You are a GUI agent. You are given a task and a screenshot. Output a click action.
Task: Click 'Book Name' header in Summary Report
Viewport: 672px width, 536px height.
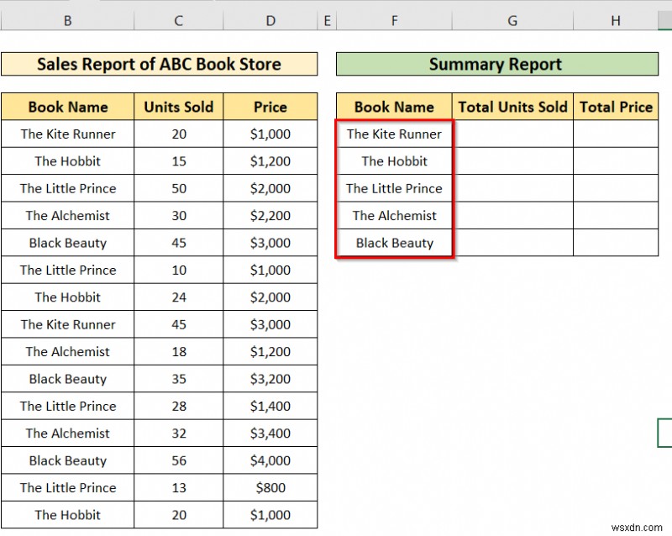394,107
